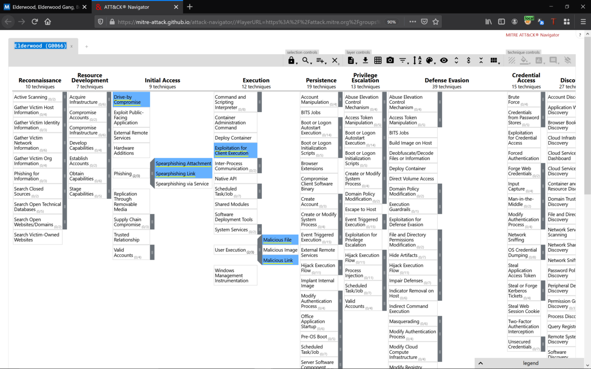Open page actions three-dot menu
This screenshot has width=591, height=369.
(x=413, y=22)
